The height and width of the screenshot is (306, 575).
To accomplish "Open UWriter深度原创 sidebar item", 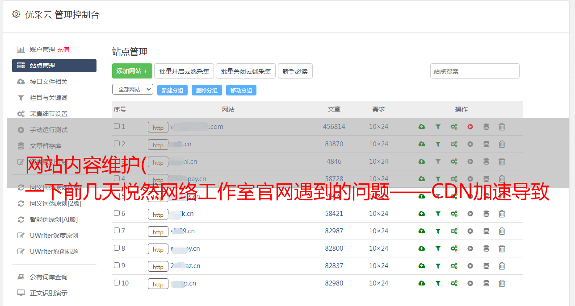I will pyautogui.click(x=54, y=236).
